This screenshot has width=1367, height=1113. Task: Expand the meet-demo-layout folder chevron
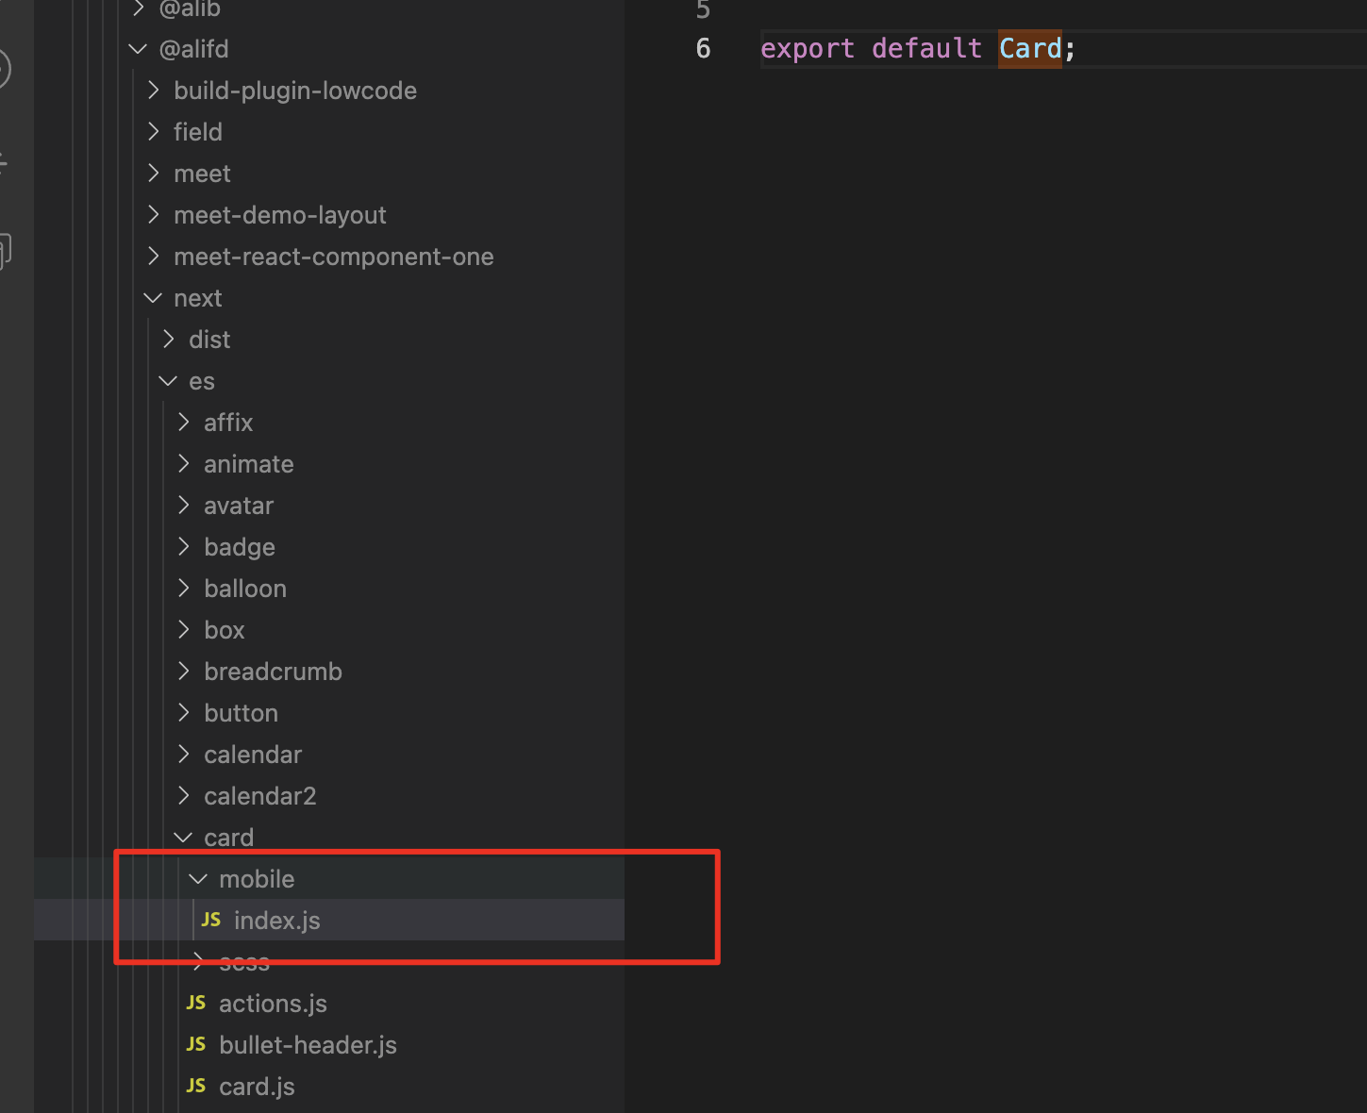pyautogui.click(x=153, y=215)
